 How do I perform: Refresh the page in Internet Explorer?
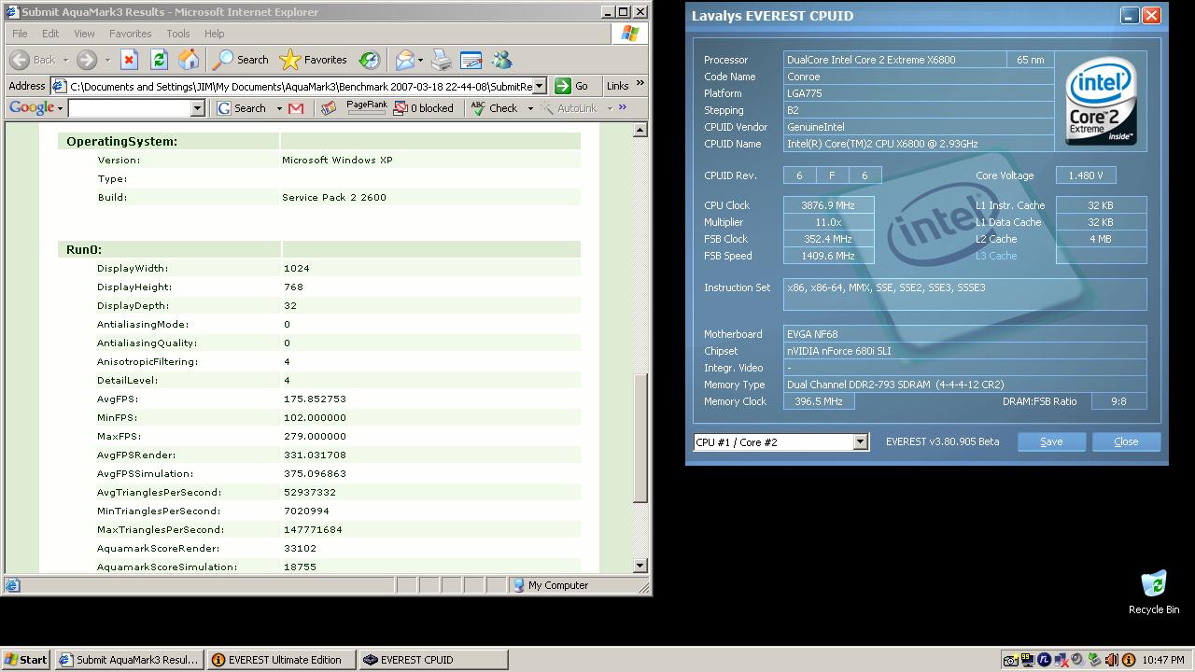coord(159,60)
